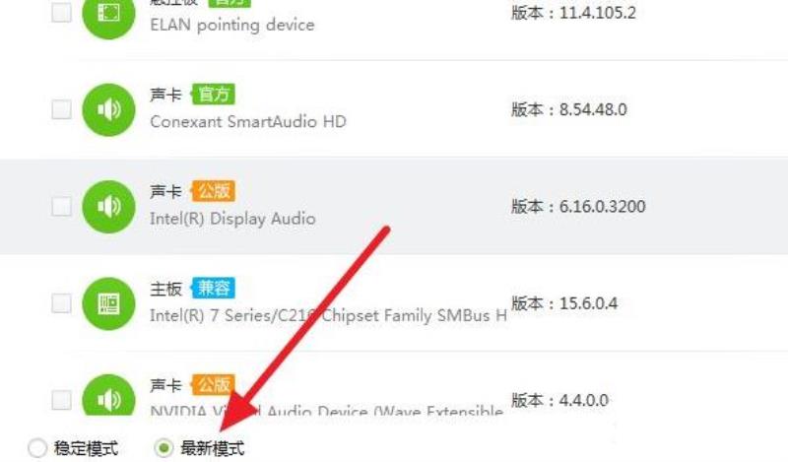788x462 pixels.
Task: Click the orange 公版 badge on NVIDIA audio row
Action: [x=213, y=385]
